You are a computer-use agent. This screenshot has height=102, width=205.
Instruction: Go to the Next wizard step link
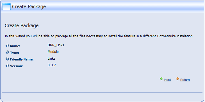pos(167,80)
